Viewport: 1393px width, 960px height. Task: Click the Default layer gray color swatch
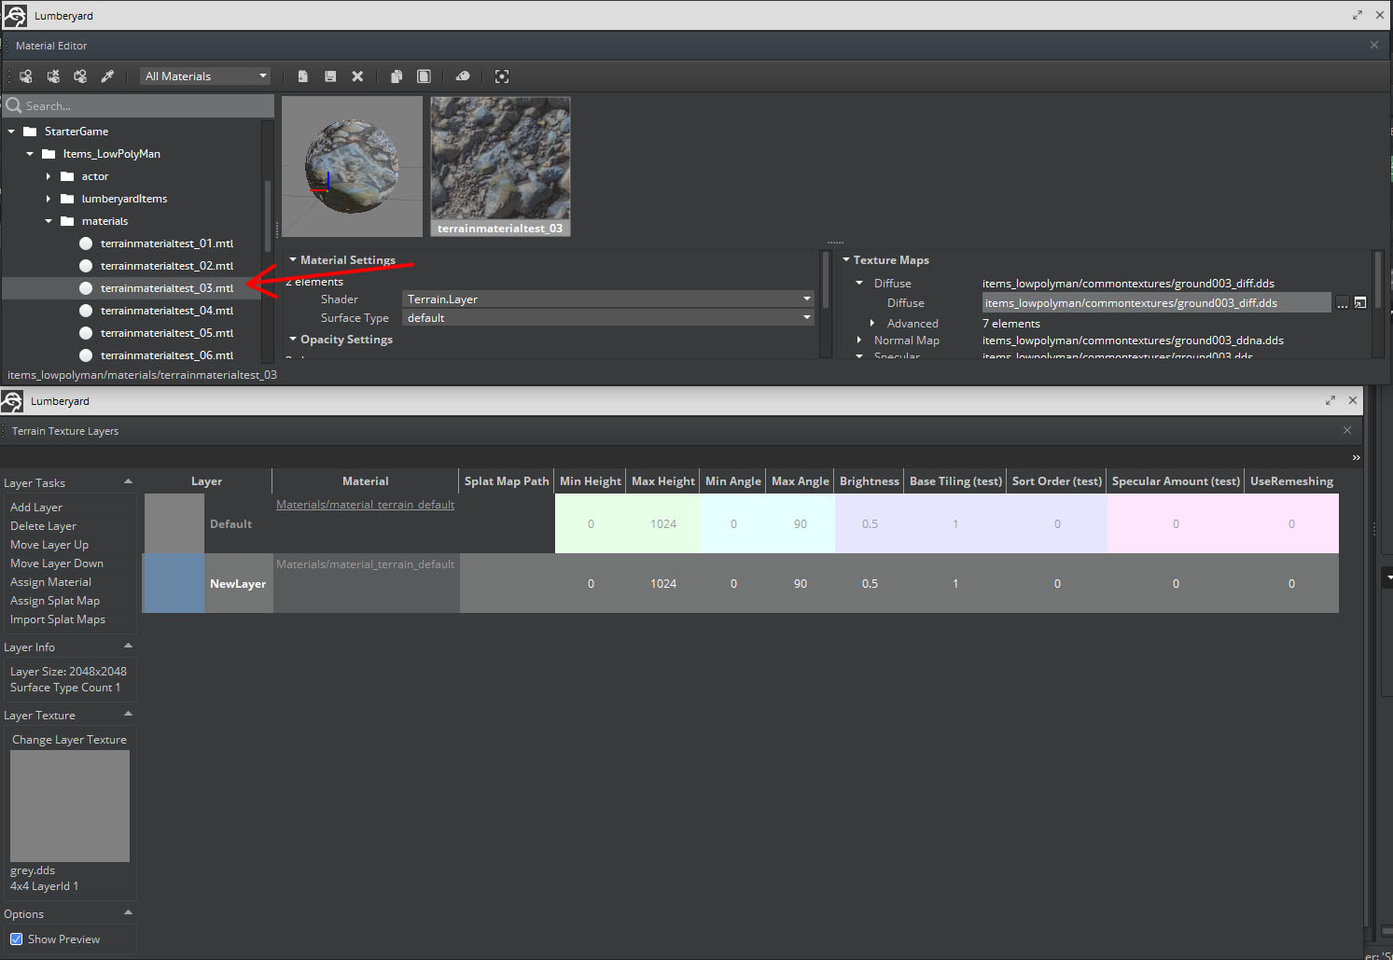[x=174, y=523]
